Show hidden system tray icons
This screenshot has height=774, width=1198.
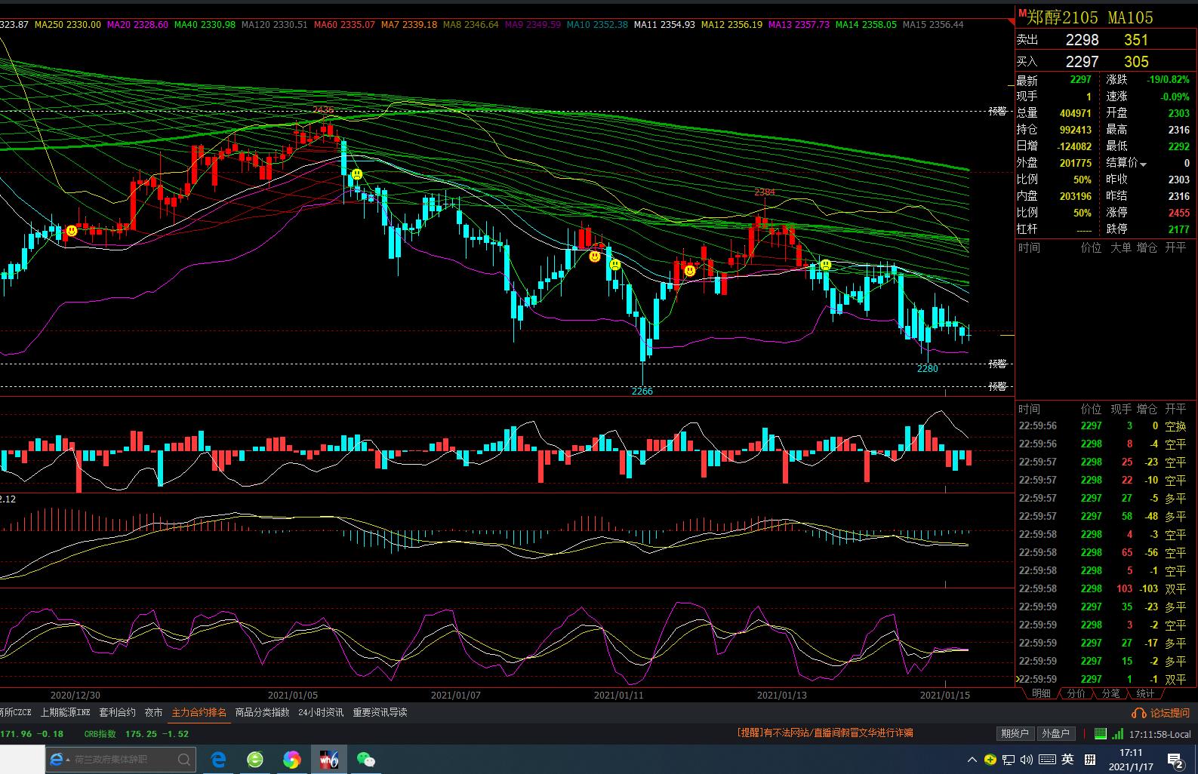pyautogui.click(x=972, y=760)
